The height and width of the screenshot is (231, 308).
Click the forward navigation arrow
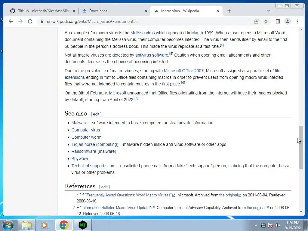click(x=20, y=21)
